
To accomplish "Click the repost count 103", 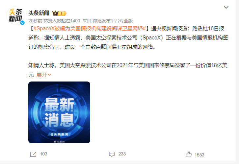I will click(43, 154).
